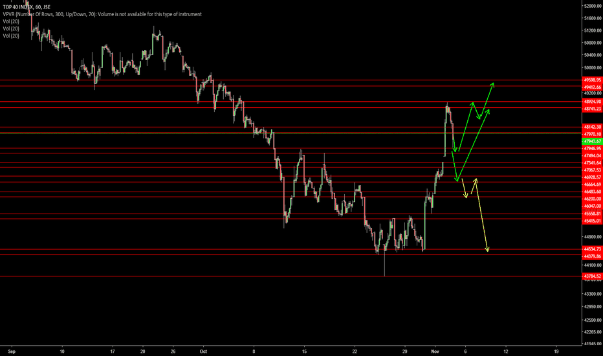The height and width of the screenshot is (356, 603).
Task: Click the 46200.00 price label
Action: (592, 199)
